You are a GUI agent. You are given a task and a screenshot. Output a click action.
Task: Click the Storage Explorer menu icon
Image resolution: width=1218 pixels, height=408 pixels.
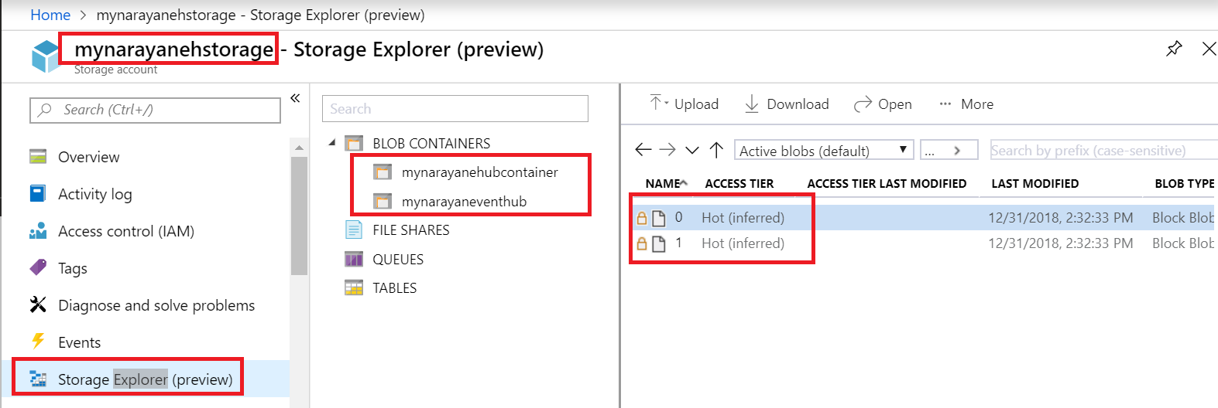click(38, 379)
